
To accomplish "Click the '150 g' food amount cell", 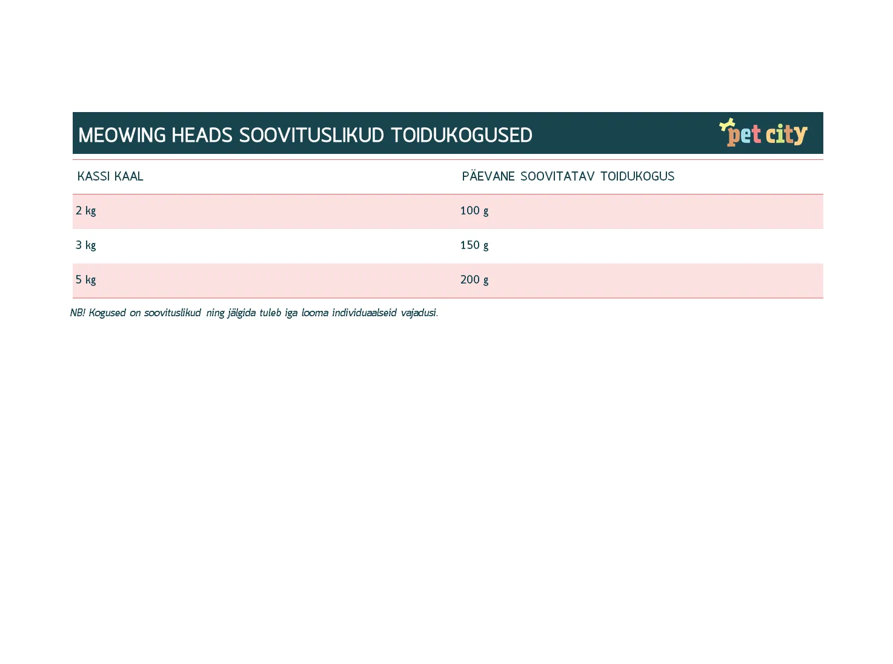I will point(474,245).
